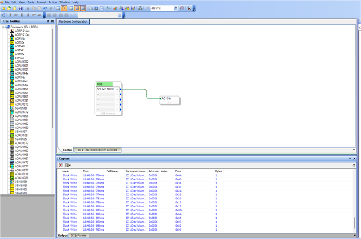This screenshot has width=361, height=239.
Task: Click the Tree ToolBox vertical scrollbar
Action: (x=52, y=79)
